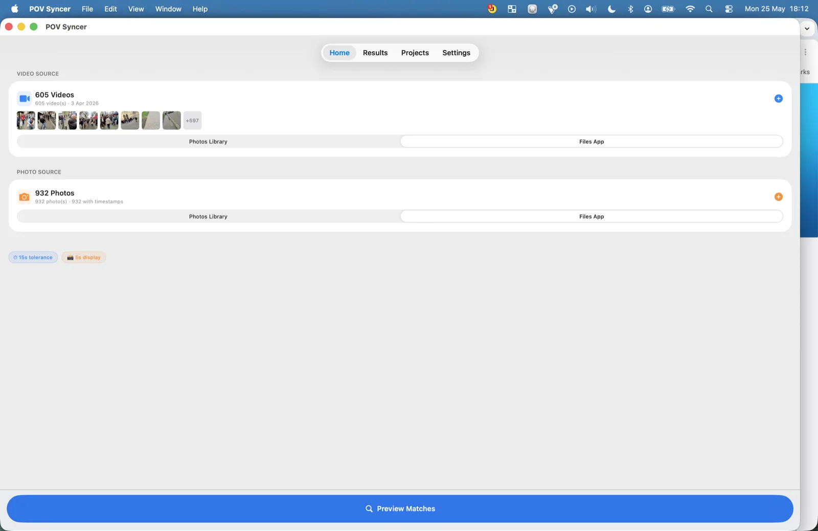Open the View menu
Image resolution: width=818 pixels, height=531 pixels.
click(136, 9)
